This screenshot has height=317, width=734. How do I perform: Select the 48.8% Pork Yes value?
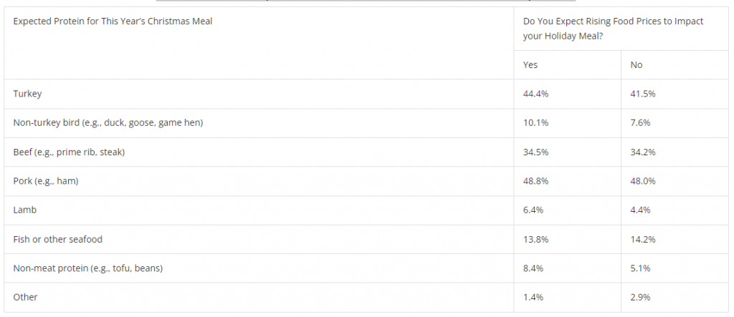point(535,181)
